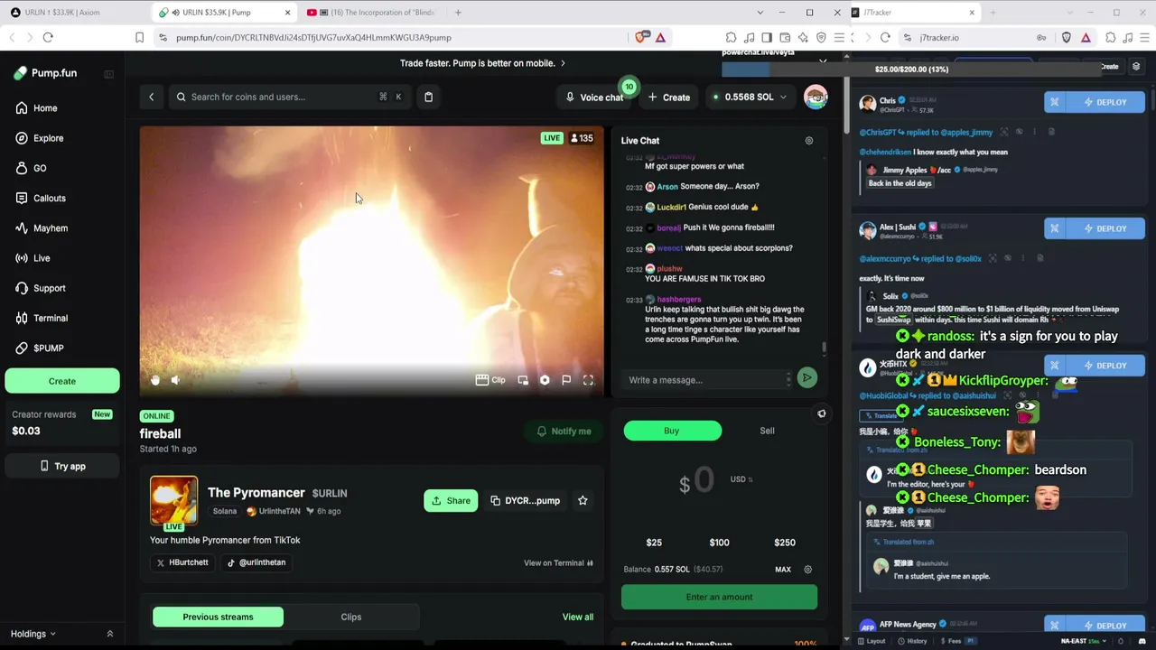Send the live chat message
Viewport: 1156px width, 650px height.
(806, 378)
